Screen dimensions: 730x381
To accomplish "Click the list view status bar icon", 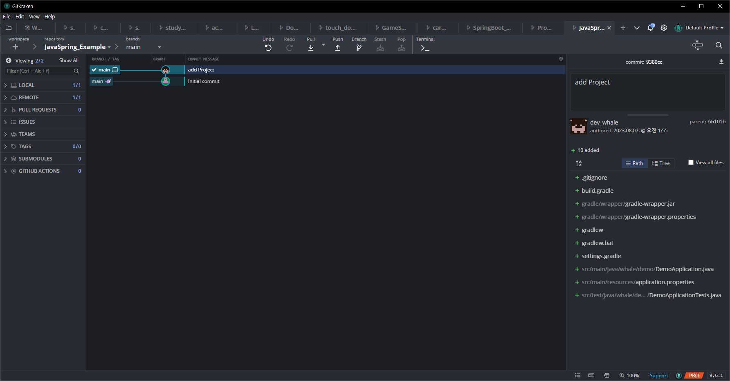I will [x=578, y=375].
